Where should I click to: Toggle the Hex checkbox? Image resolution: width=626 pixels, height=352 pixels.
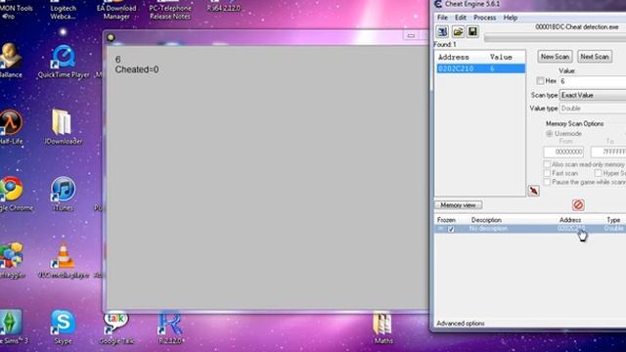coord(540,81)
